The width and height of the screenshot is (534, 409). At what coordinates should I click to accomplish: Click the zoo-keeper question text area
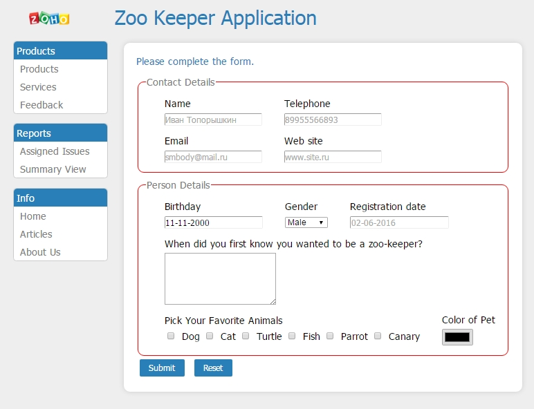(x=221, y=278)
